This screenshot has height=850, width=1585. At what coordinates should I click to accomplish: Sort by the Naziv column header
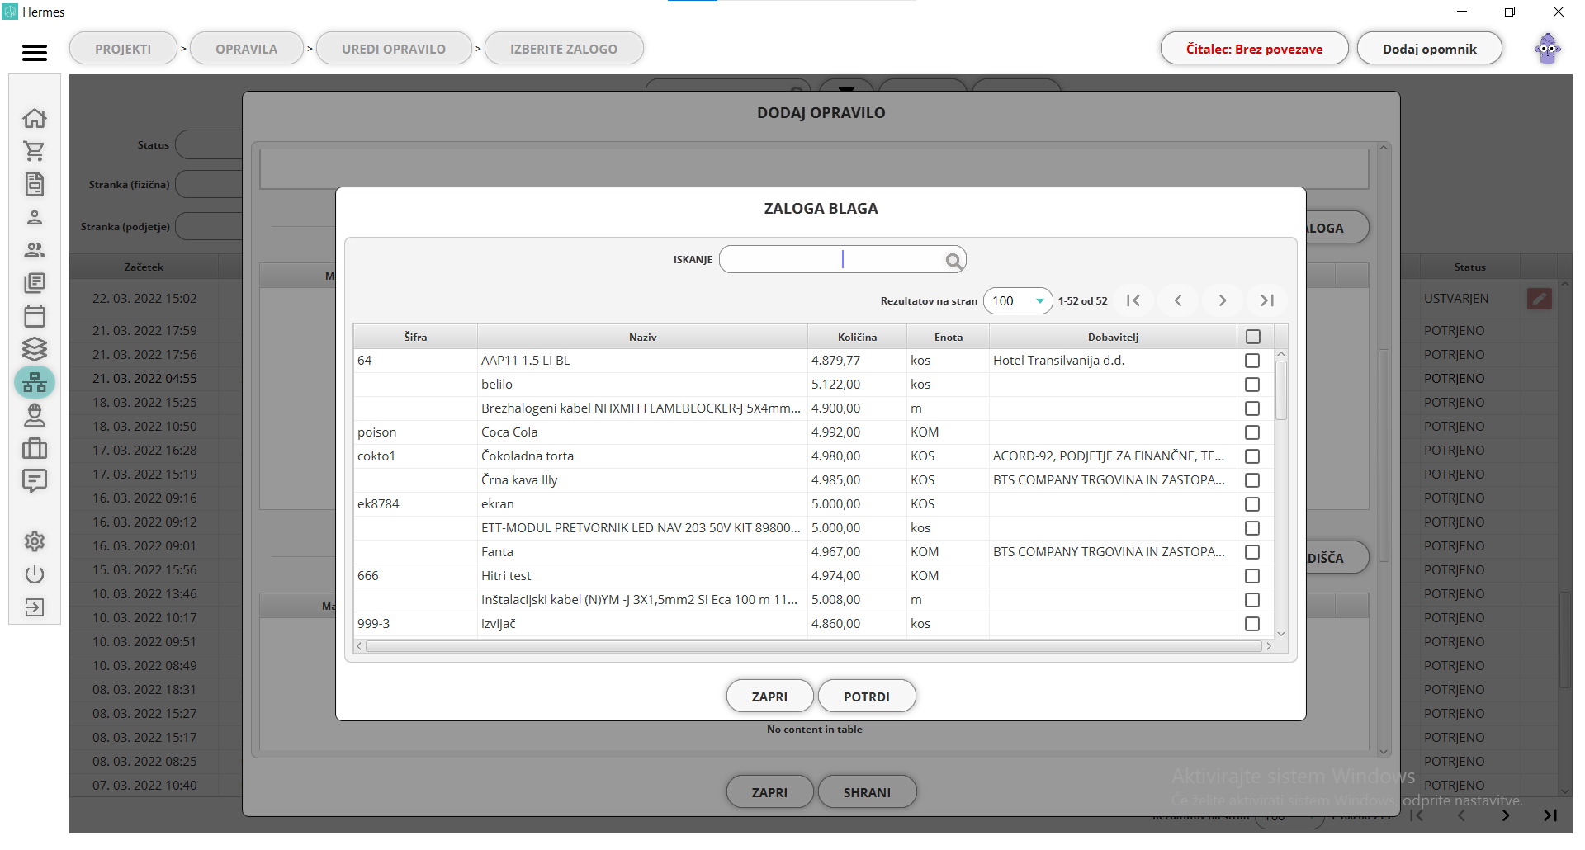[642, 337]
